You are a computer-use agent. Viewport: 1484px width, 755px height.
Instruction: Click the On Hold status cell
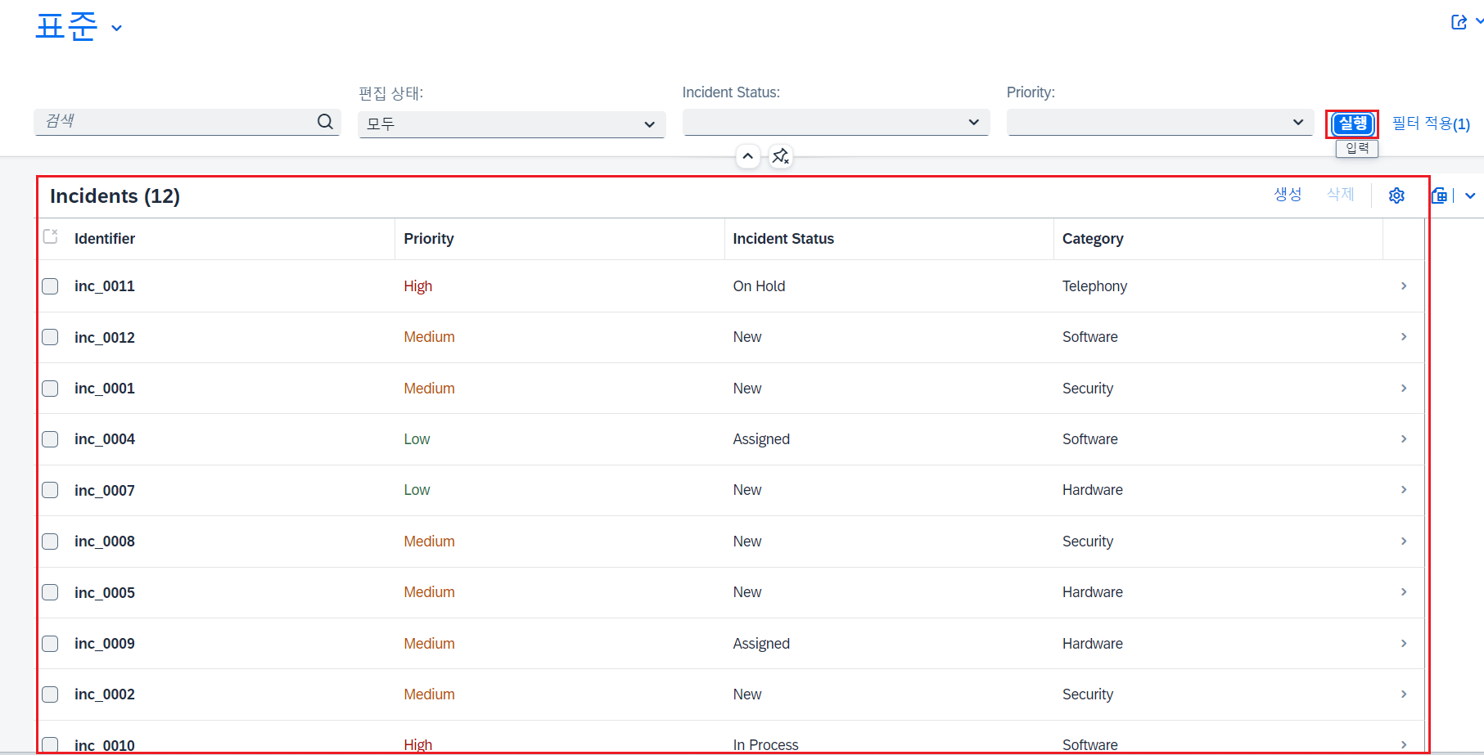pos(759,286)
